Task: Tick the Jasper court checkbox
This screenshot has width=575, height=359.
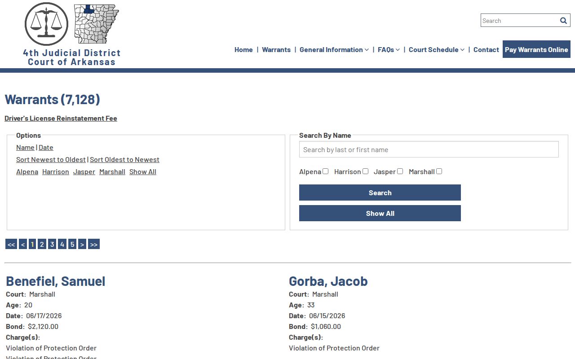Action: (400, 171)
